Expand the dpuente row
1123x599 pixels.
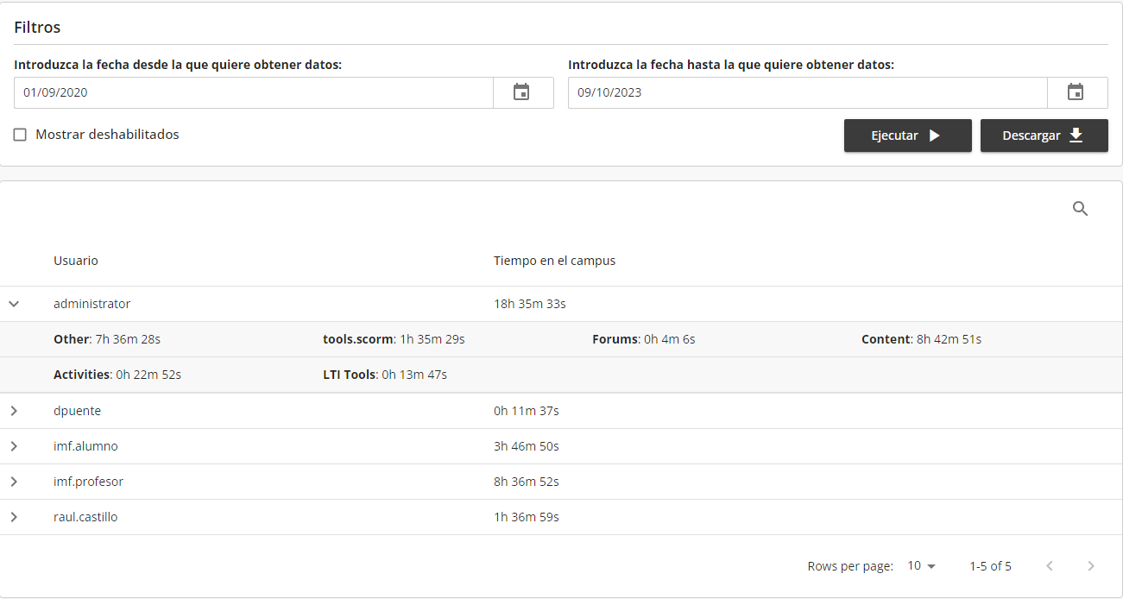pyautogui.click(x=14, y=411)
